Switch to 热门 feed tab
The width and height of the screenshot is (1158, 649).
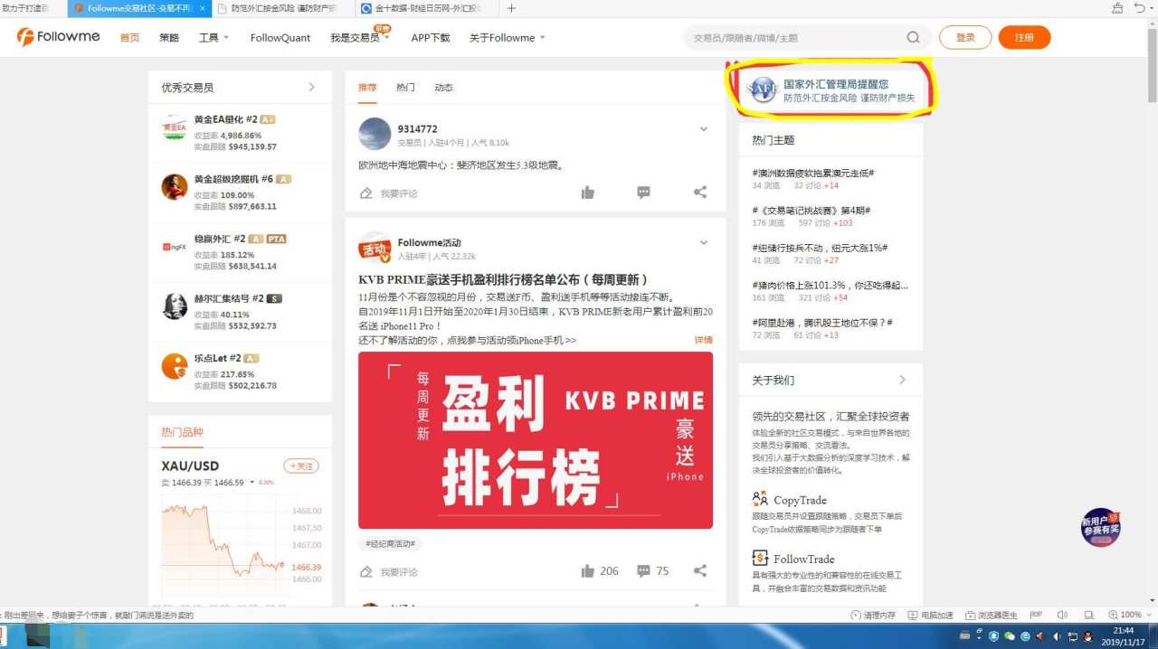tap(405, 88)
